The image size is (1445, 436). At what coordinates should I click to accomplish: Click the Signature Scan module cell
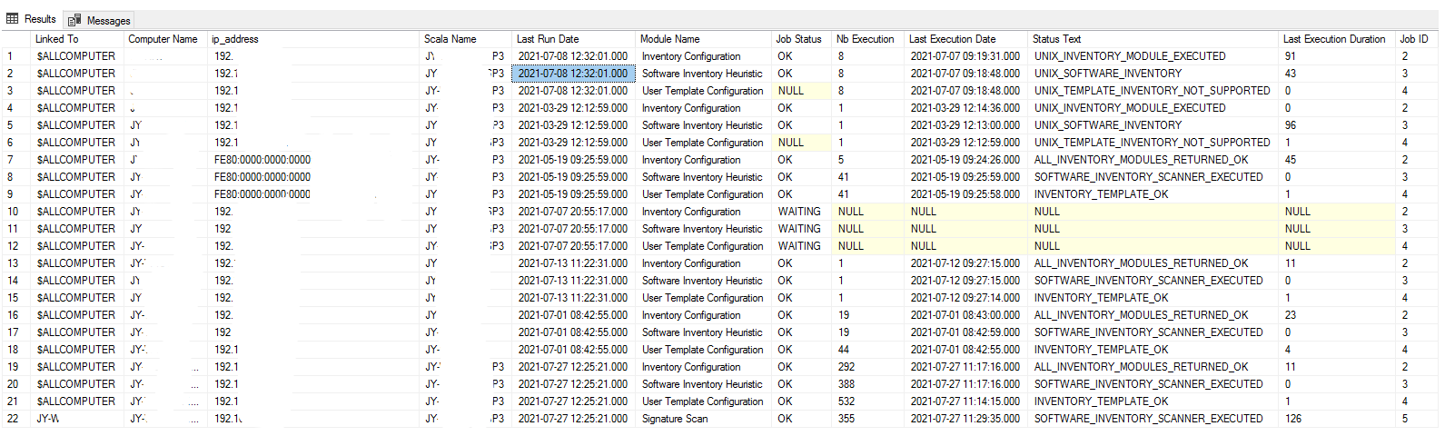[674, 419]
